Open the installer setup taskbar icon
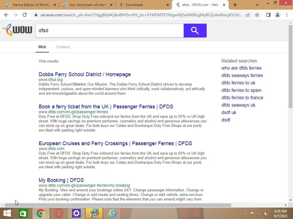 pyautogui.click(x=94, y=213)
